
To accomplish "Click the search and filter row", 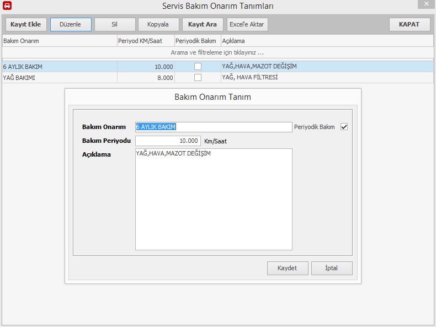I will 217,52.
